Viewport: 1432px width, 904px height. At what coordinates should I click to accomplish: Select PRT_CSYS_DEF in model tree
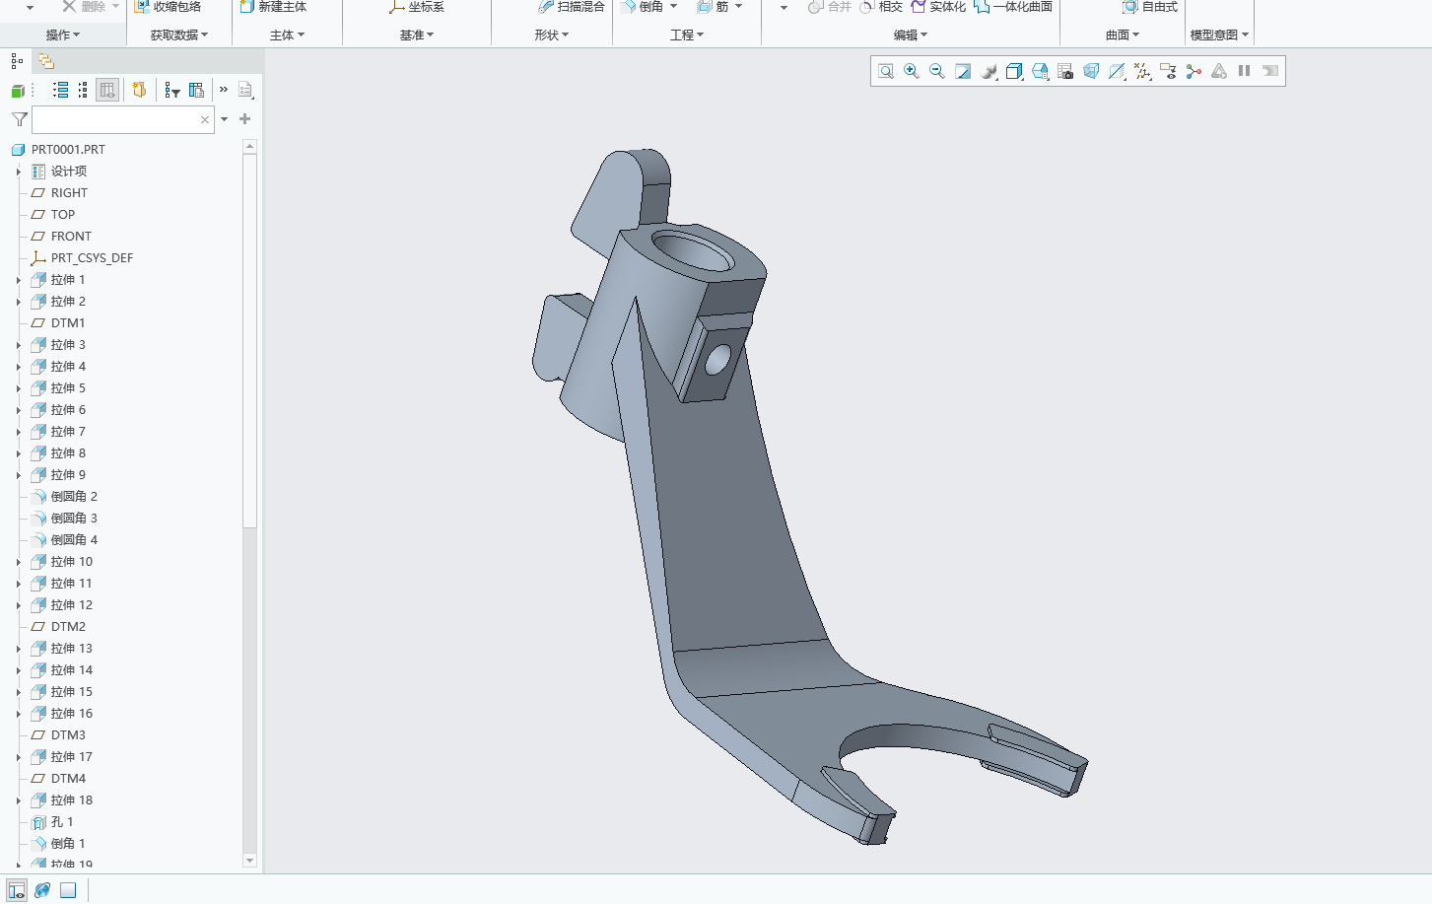82,258
